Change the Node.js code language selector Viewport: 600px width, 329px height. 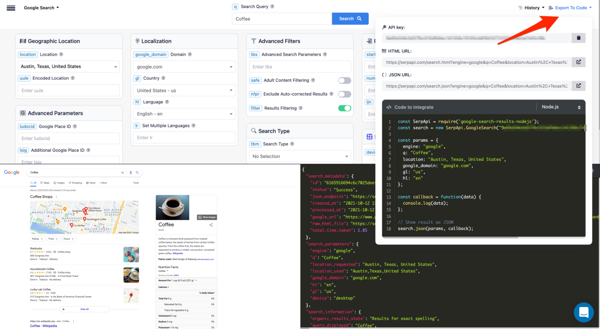pyautogui.click(x=560, y=107)
